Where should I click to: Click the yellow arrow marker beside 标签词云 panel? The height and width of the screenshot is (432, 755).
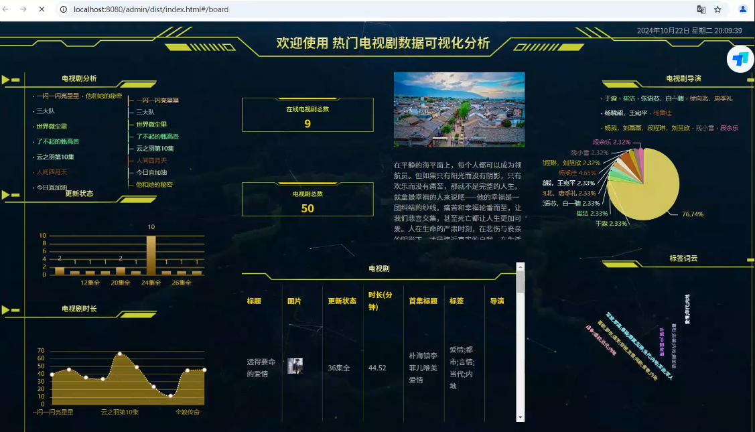point(749,259)
